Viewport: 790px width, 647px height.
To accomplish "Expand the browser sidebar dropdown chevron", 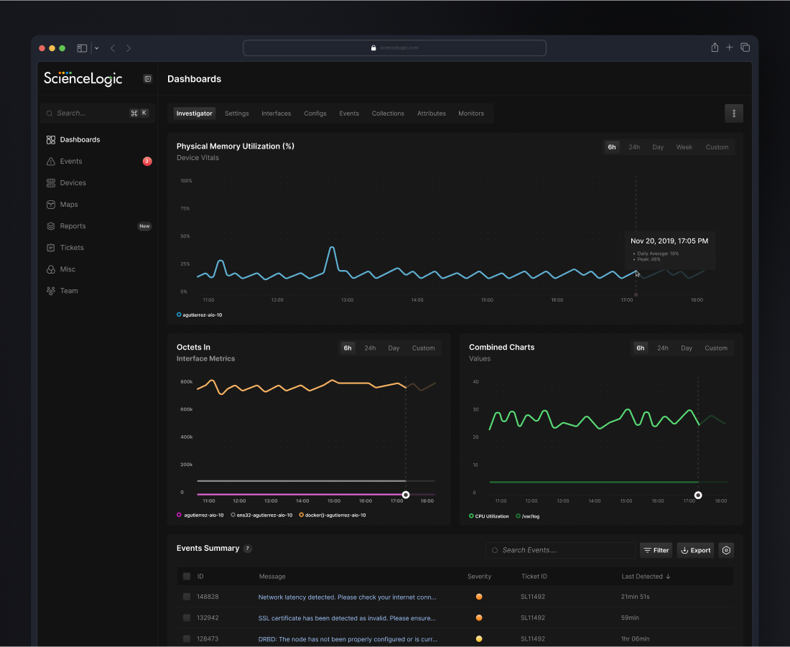I will (97, 48).
